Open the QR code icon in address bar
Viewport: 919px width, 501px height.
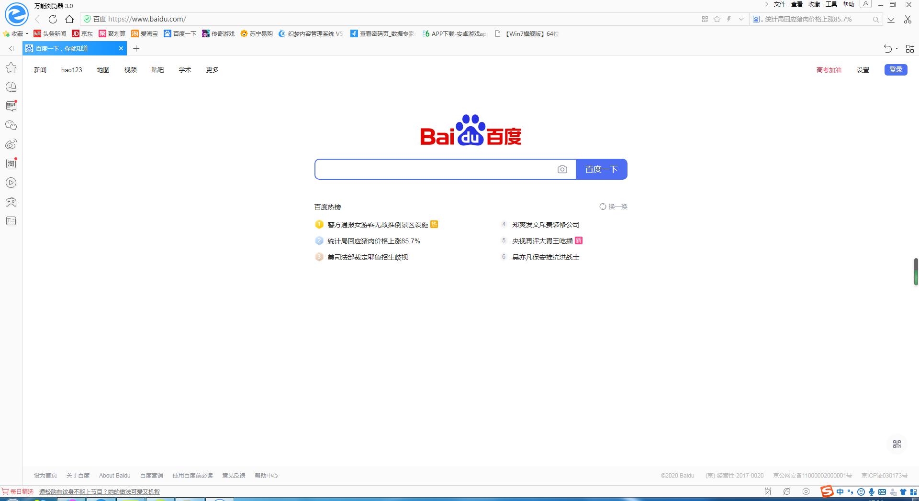(x=705, y=19)
